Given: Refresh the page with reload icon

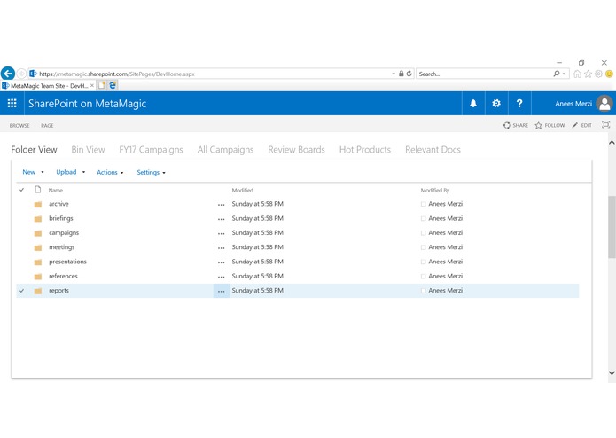Looking at the screenshot, I should (x=409, y=74).
